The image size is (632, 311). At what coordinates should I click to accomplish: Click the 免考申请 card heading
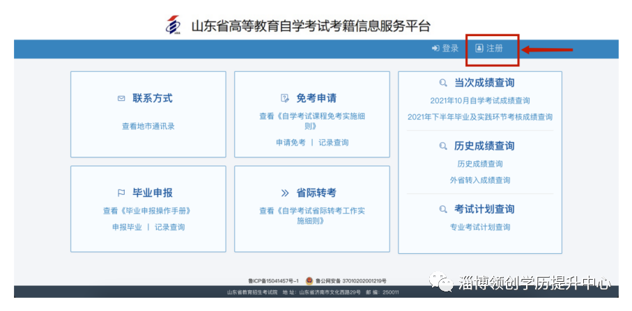[x=316, y=98]
